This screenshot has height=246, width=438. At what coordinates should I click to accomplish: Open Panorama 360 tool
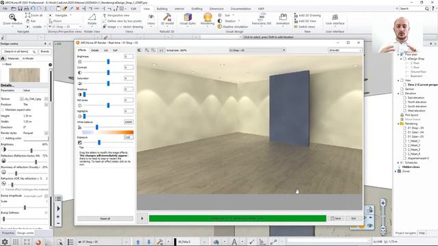point(261,17)
